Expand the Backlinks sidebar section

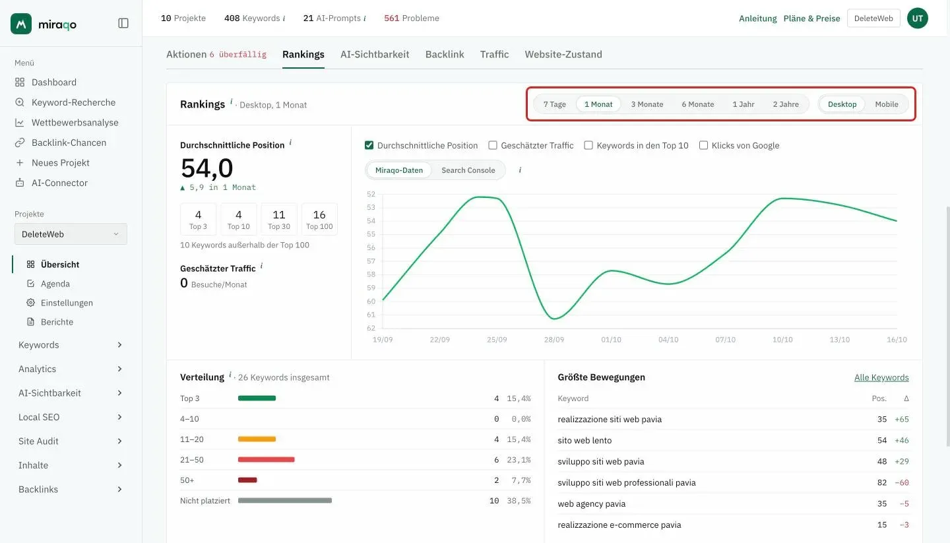[x=71, y=489]
